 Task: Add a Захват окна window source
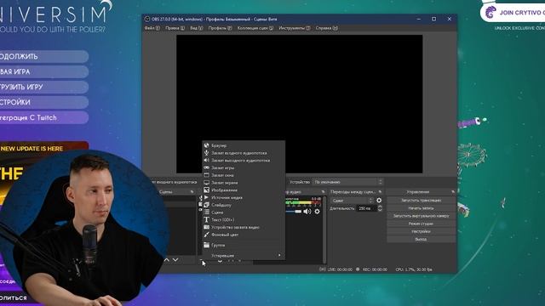tap(244, 175)
